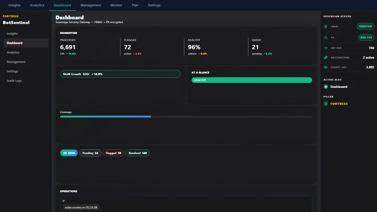377x212 pixels.
Task: Click the Processed 6,691 value
Action: [68, 47]
